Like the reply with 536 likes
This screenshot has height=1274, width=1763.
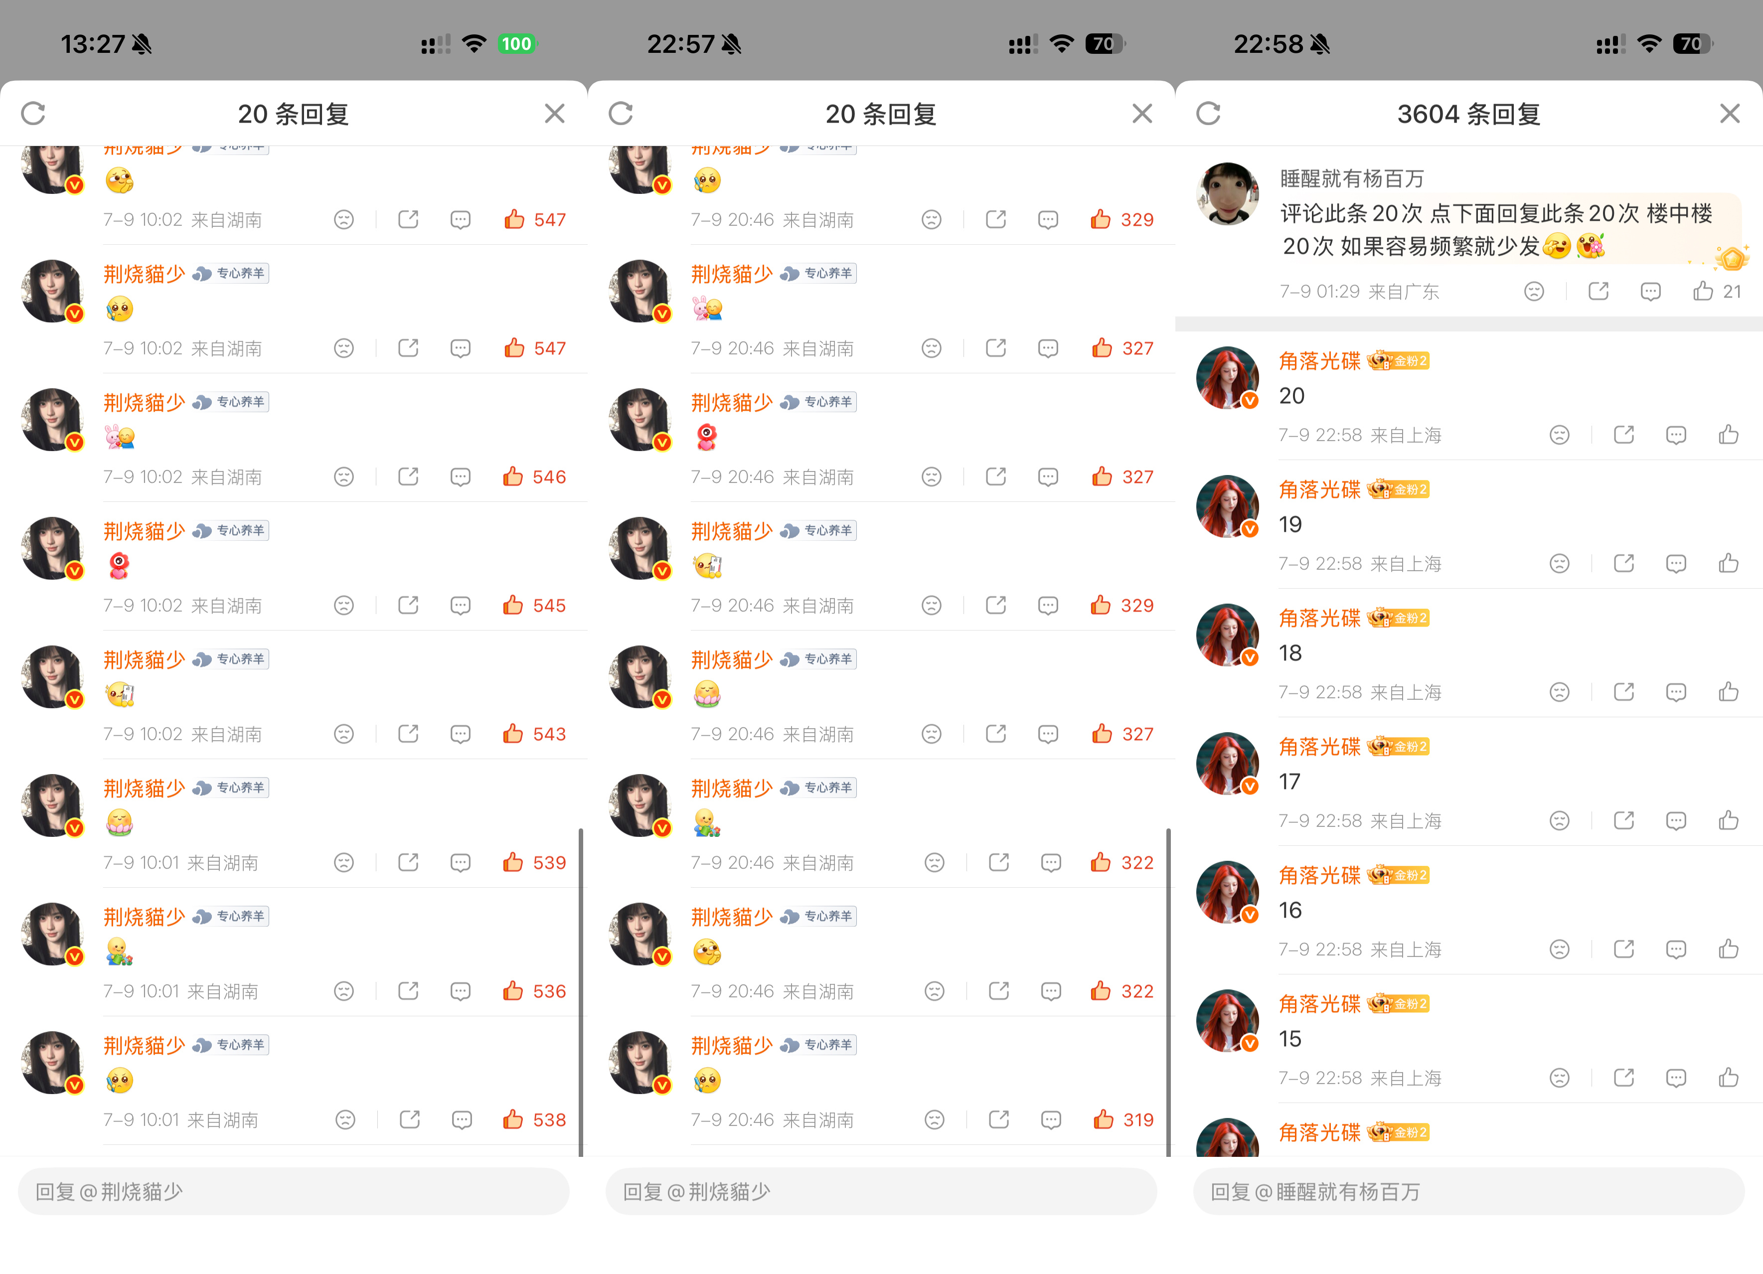point(513,991)
